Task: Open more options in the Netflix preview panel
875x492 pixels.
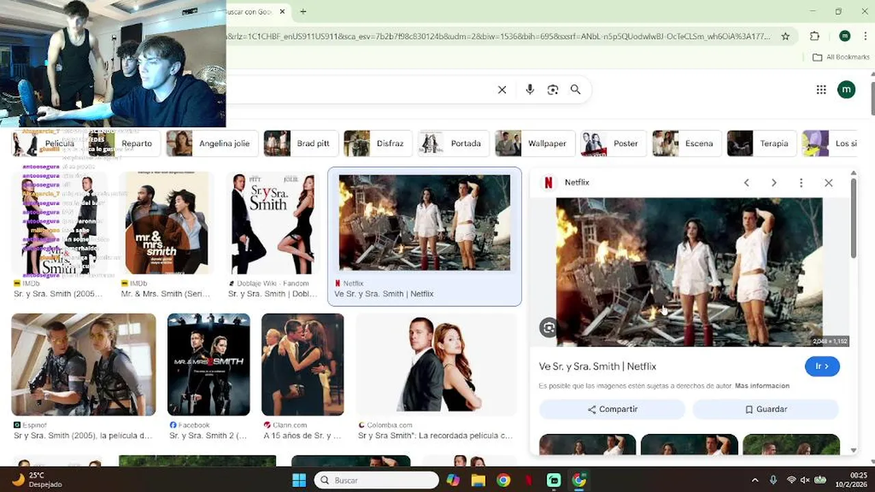Action: point(801,183)
